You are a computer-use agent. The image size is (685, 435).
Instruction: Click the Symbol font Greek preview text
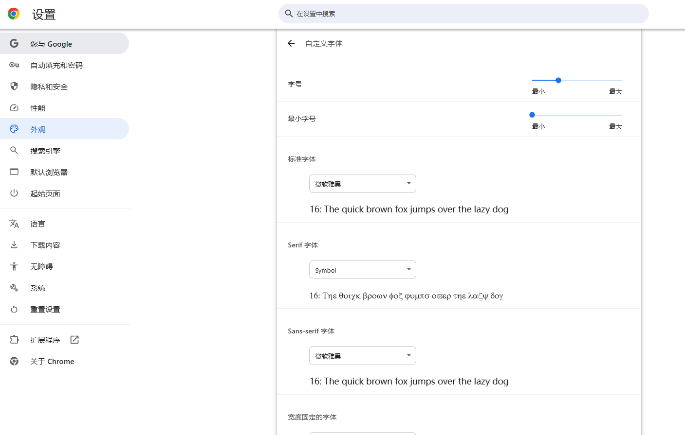(x=407, y=296)
